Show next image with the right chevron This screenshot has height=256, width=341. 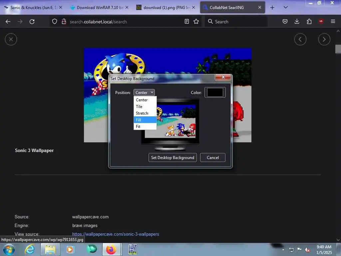pos(324,39)
